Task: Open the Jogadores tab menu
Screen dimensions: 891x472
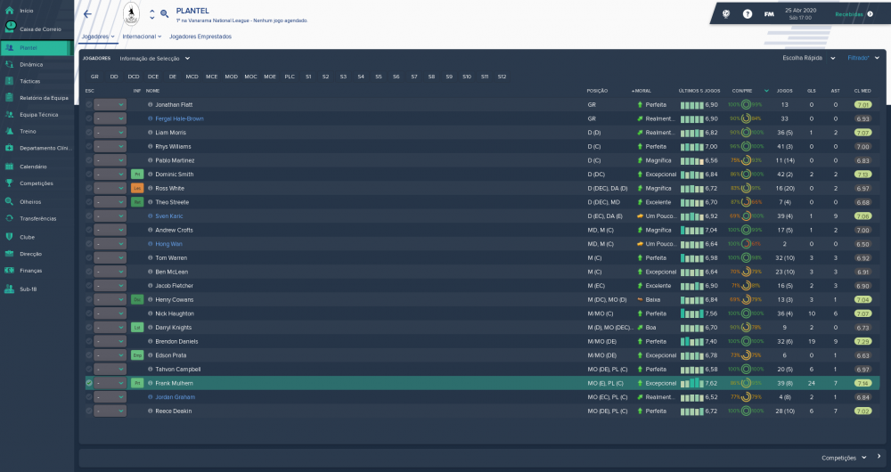Action: pyautogui.click(x=98, y=37)
